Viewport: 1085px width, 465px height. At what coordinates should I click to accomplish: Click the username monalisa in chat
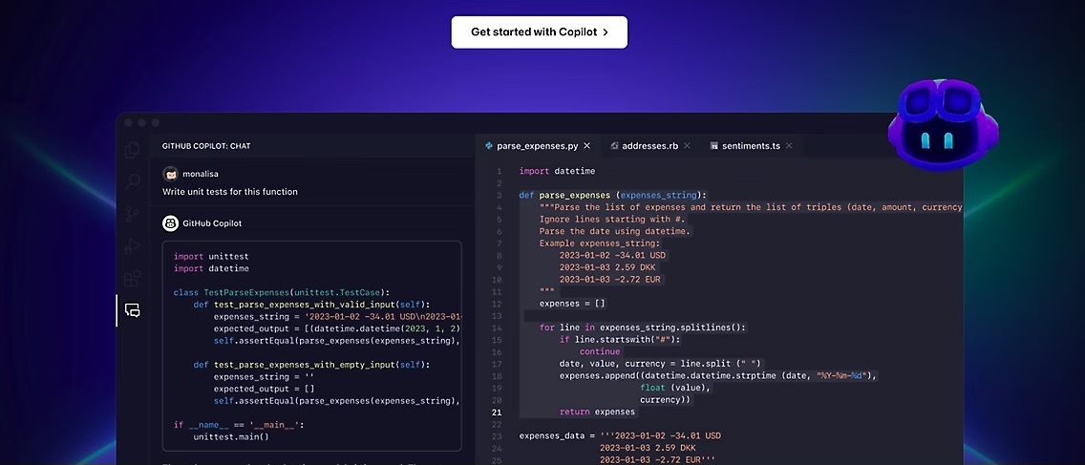201,174
